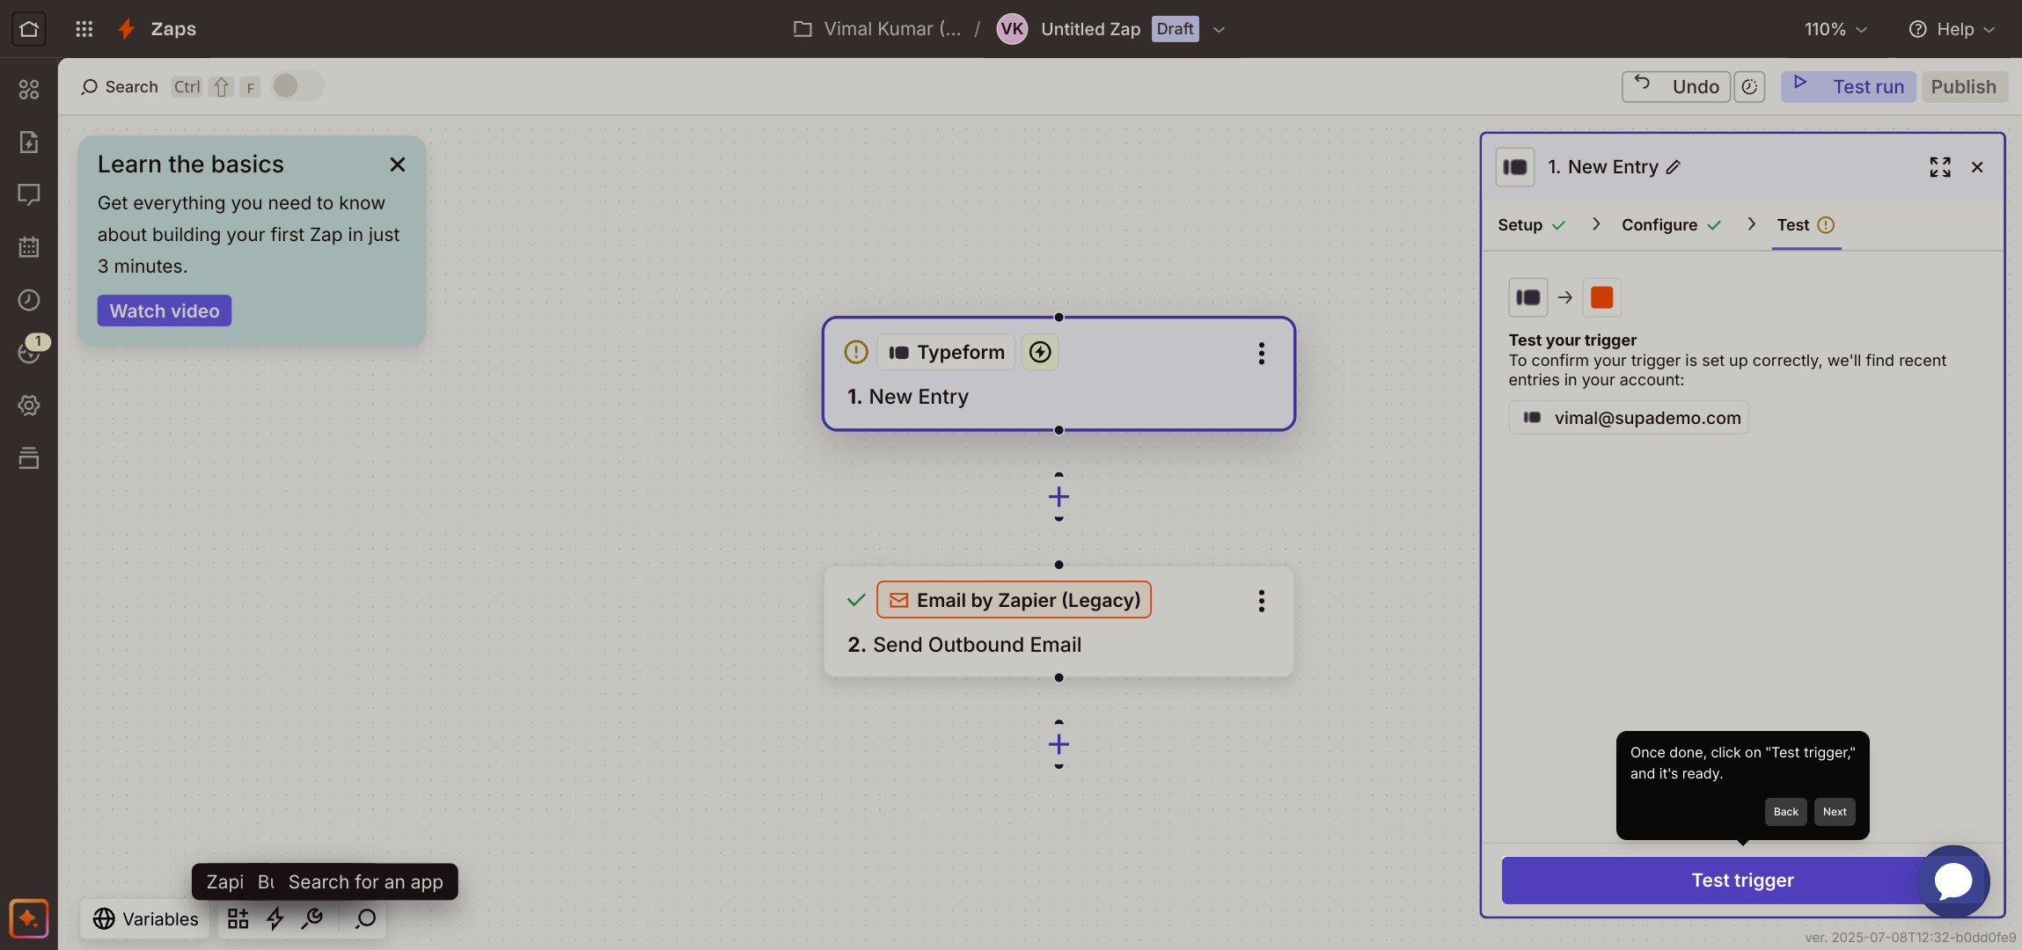2022x950 pixels.
Task: Open the sidebar clock history icon
Action: [x=29, y=300]
